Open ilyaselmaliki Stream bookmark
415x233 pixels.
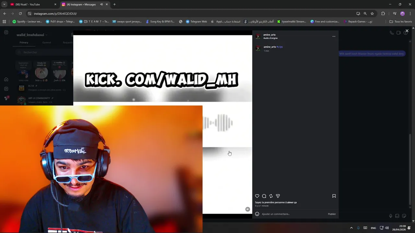291,22
